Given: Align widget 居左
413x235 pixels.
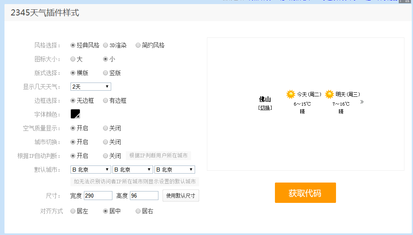Looking at the screenshot, I should [73, 211].
